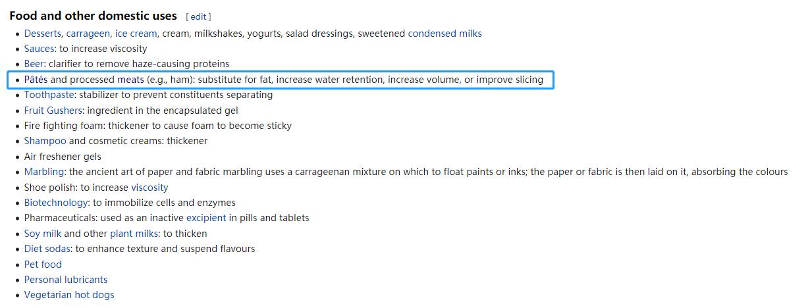
Task: Open the Vegetarian hot dogs link
Action: (68, 295)
